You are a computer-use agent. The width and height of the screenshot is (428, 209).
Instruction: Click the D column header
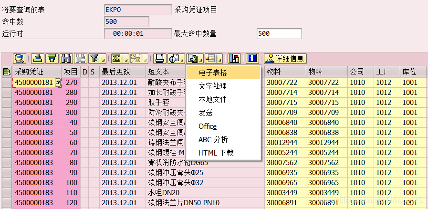click(x=84, y=72)
